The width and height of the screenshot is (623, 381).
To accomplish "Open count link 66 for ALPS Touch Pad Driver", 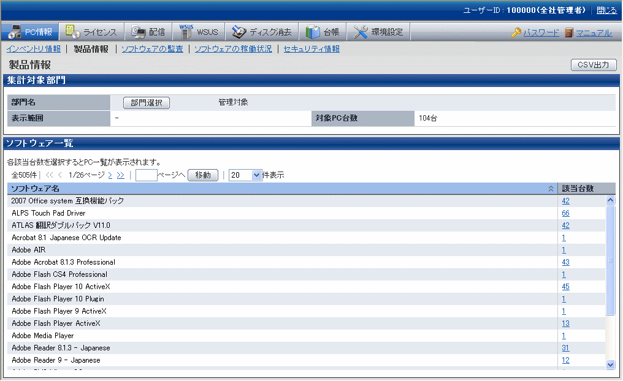I will [x=565, y=213].
